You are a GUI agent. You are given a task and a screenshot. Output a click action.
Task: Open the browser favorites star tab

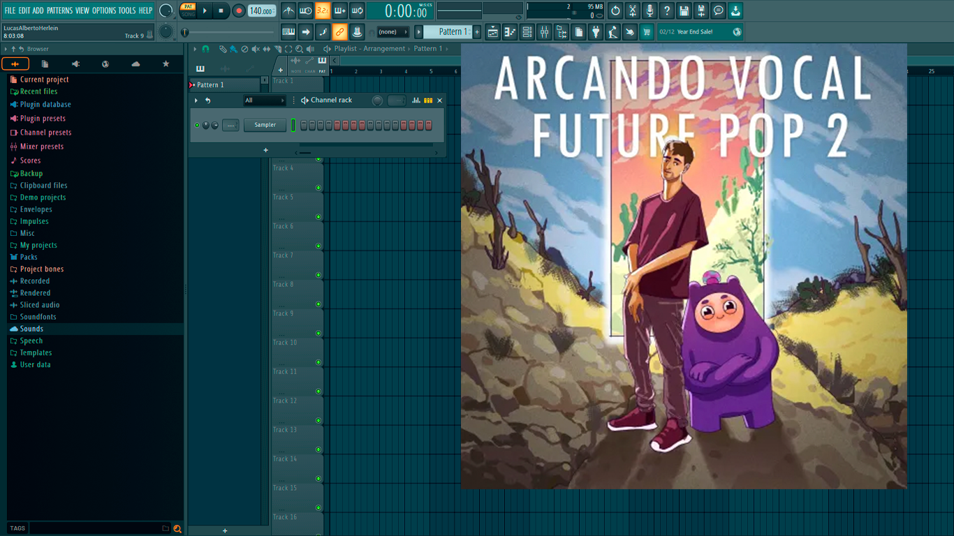(166, 64)
